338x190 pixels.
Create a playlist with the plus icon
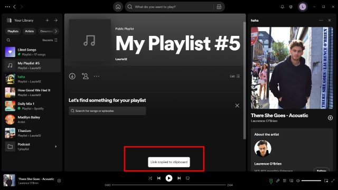pos(47,20)
